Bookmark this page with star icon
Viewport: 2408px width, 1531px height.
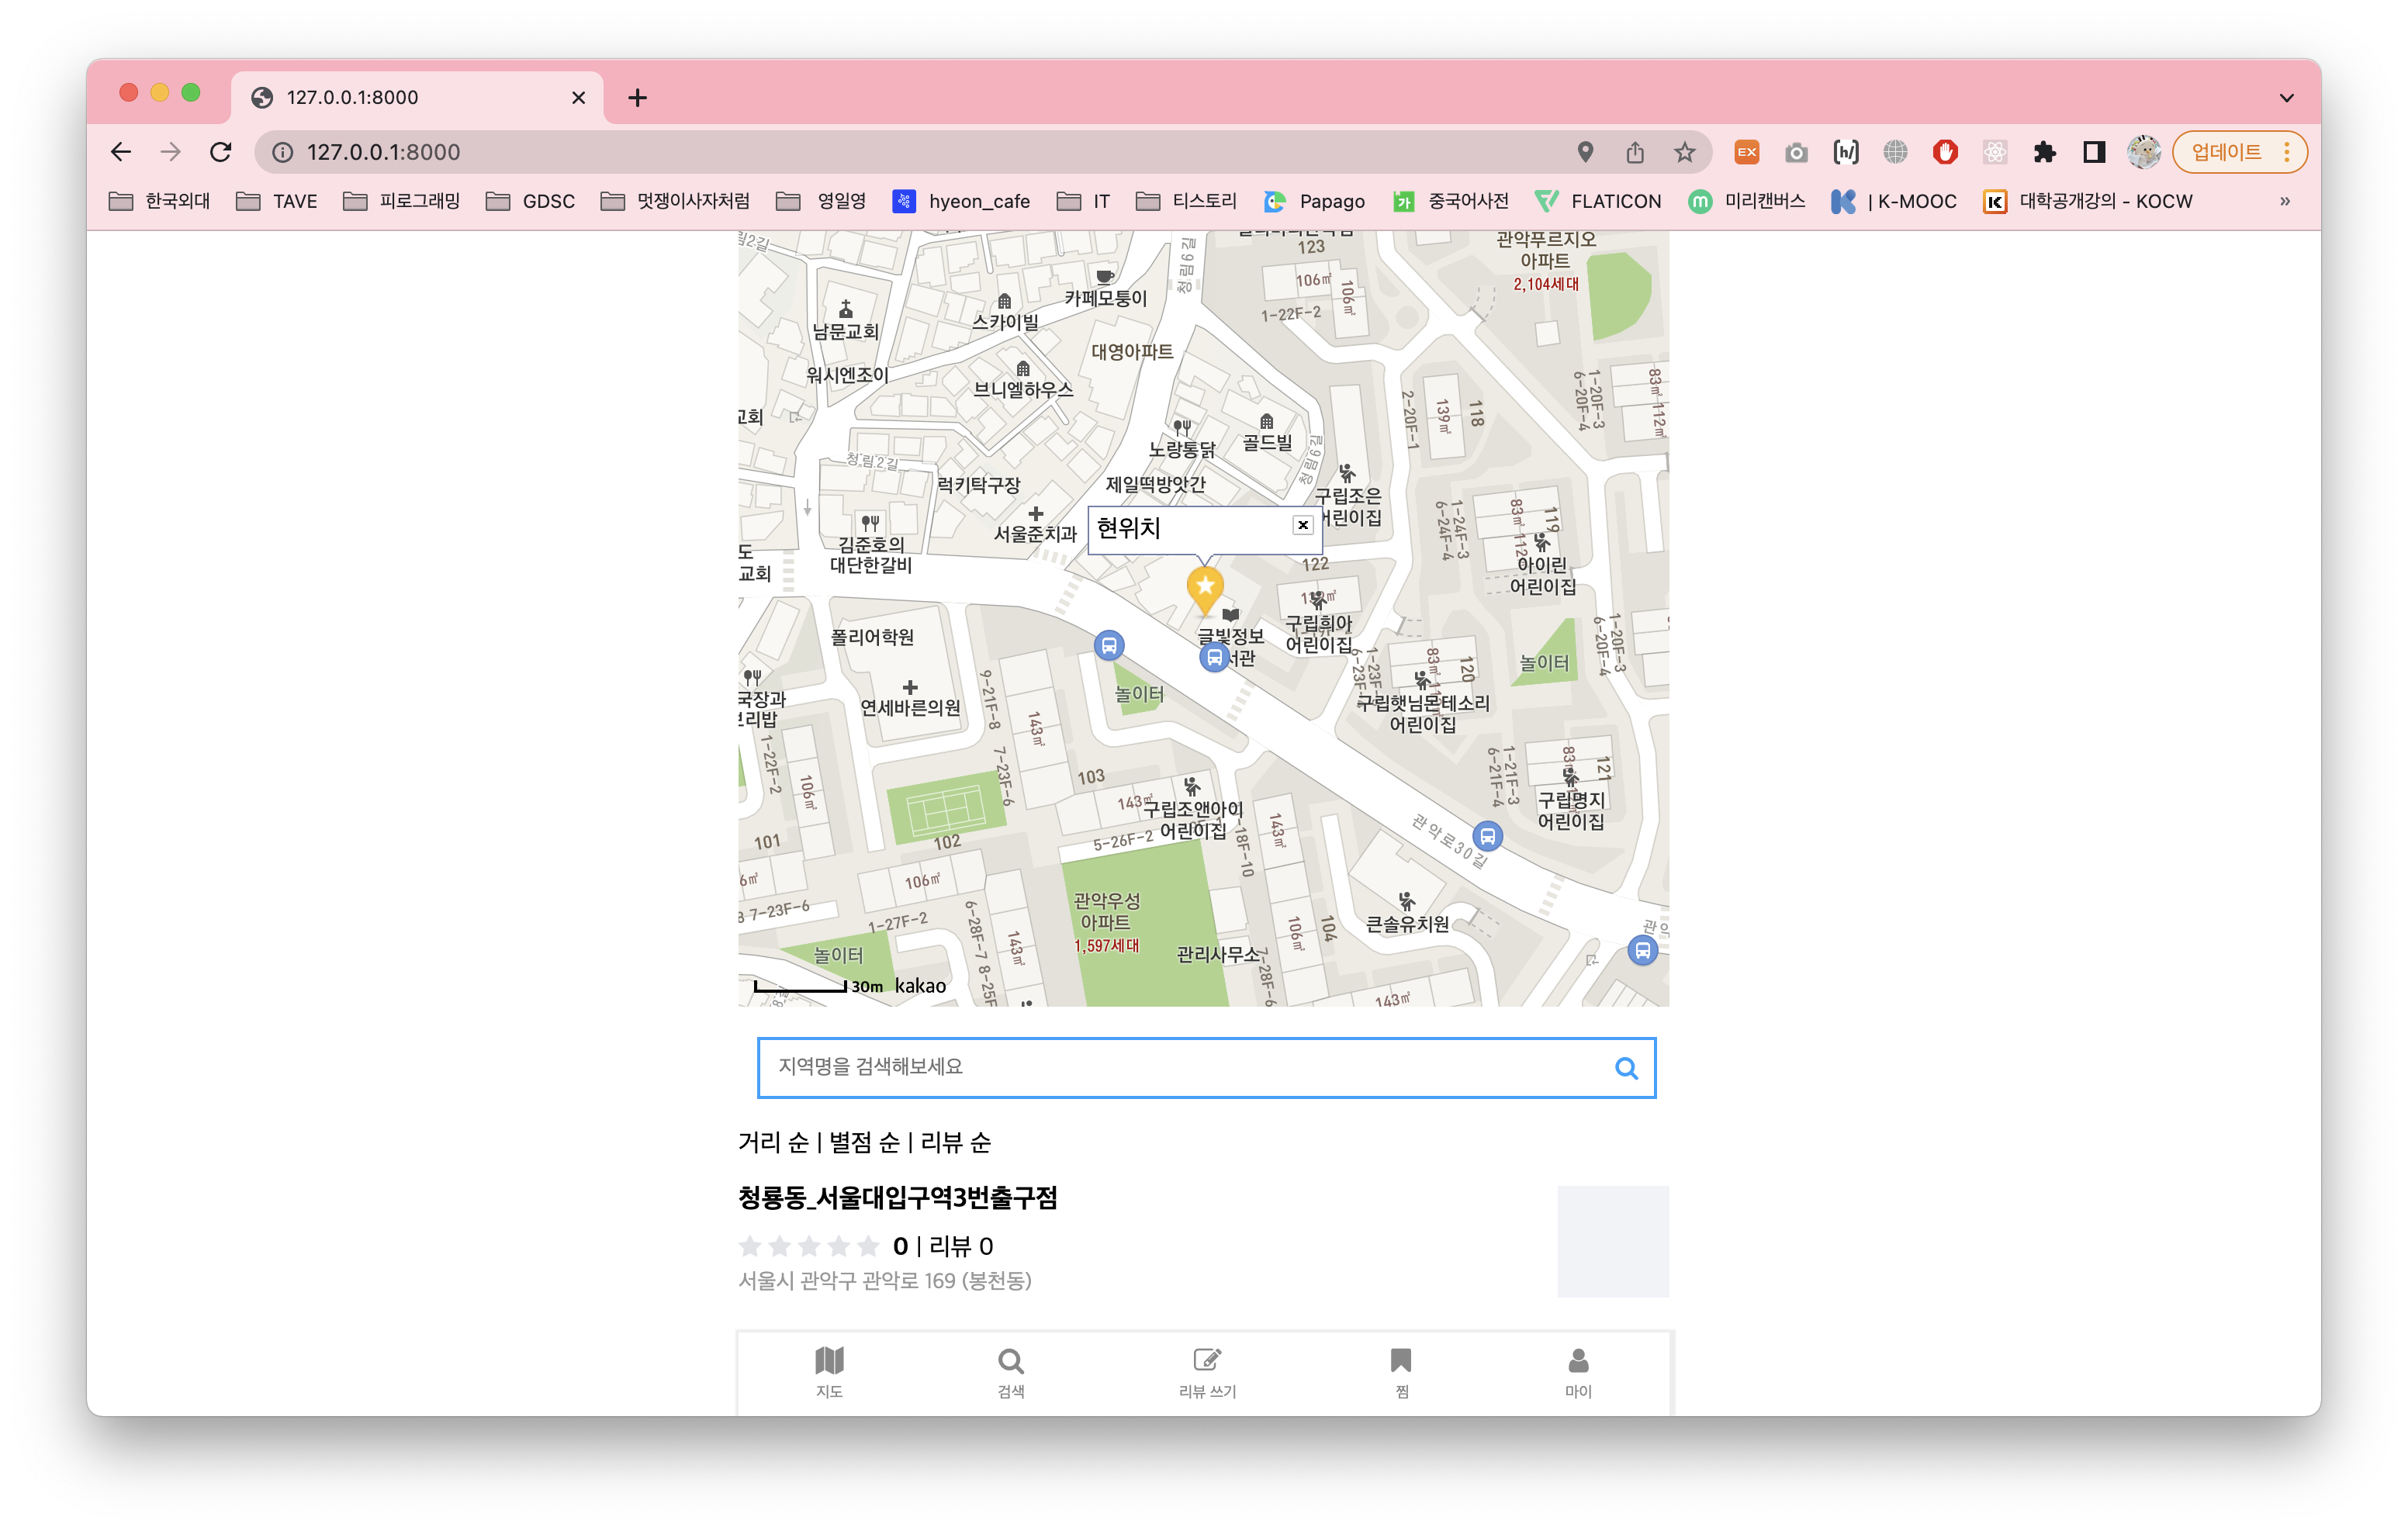(1685, 152)
